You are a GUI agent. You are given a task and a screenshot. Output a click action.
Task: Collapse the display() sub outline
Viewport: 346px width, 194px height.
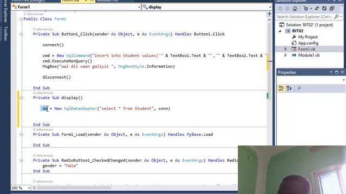point(22,98)
